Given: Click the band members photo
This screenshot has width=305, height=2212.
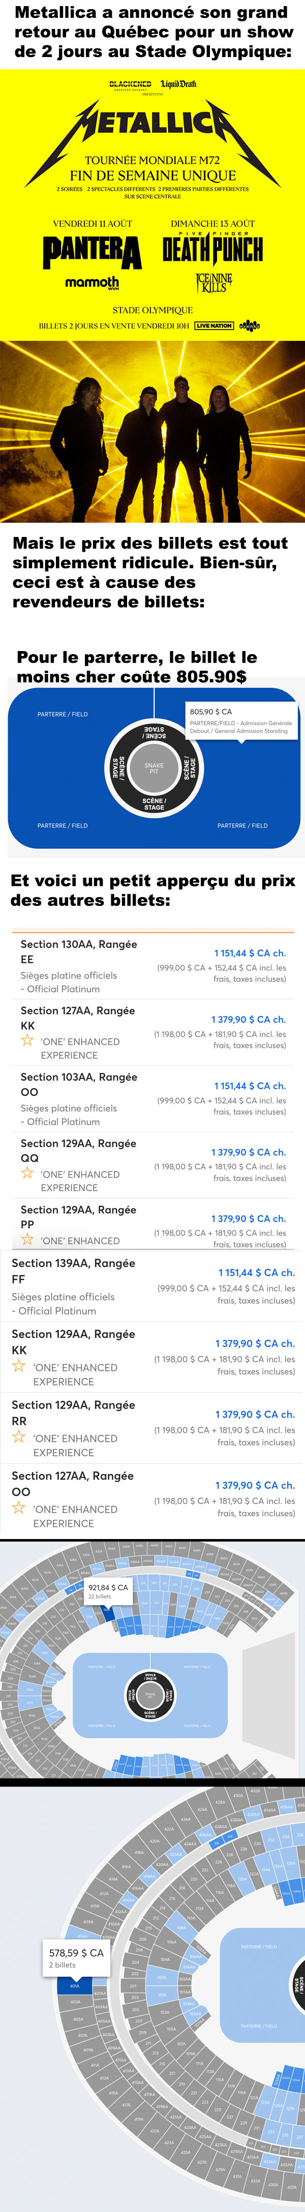Looking at the screenshot, I should [x=152, y=431].
